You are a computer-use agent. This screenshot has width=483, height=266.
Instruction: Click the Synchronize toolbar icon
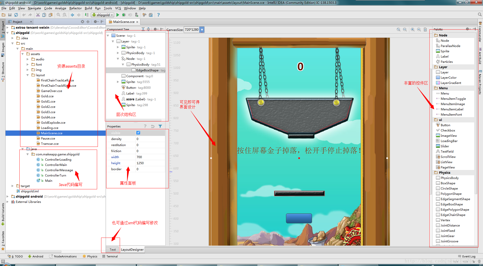16,15
